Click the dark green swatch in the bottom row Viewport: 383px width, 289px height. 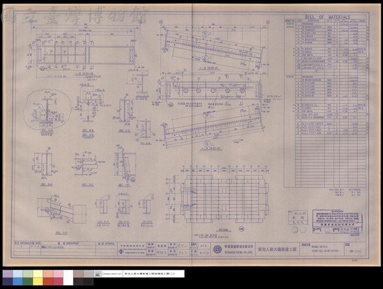(28, 281)
